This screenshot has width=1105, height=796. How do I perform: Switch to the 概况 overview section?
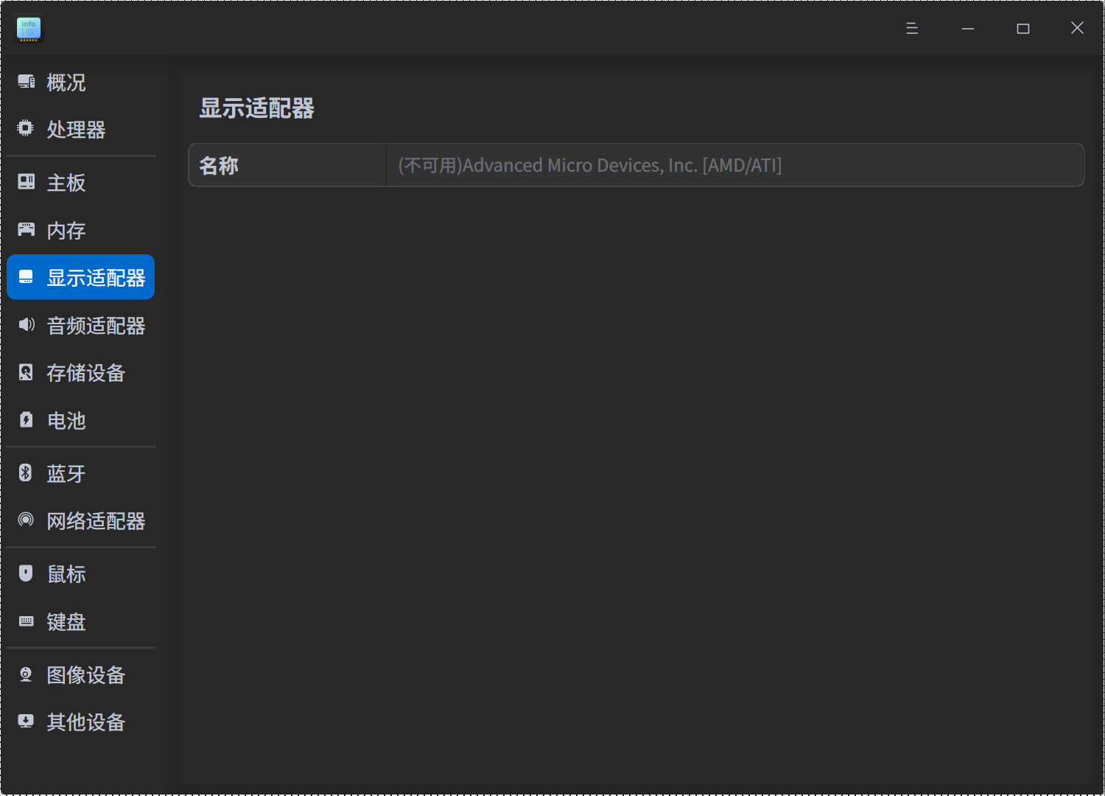pyautogui.click(x=66, y=82)
